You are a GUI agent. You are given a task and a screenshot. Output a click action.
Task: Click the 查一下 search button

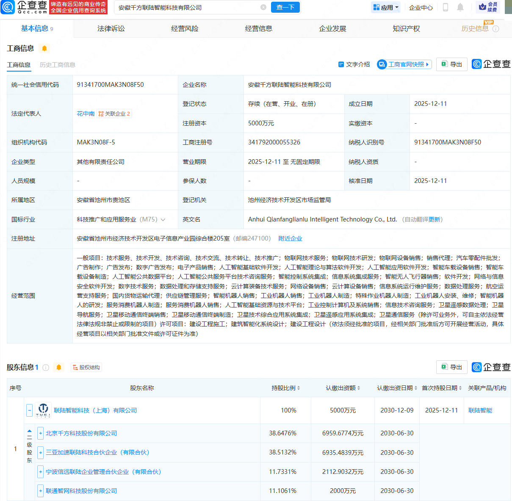tap(285, 7)
